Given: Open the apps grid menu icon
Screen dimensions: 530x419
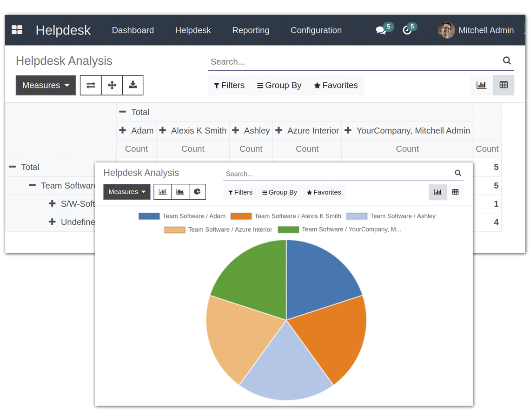Looking at the screenshot, I should click(x=17, y=30).
